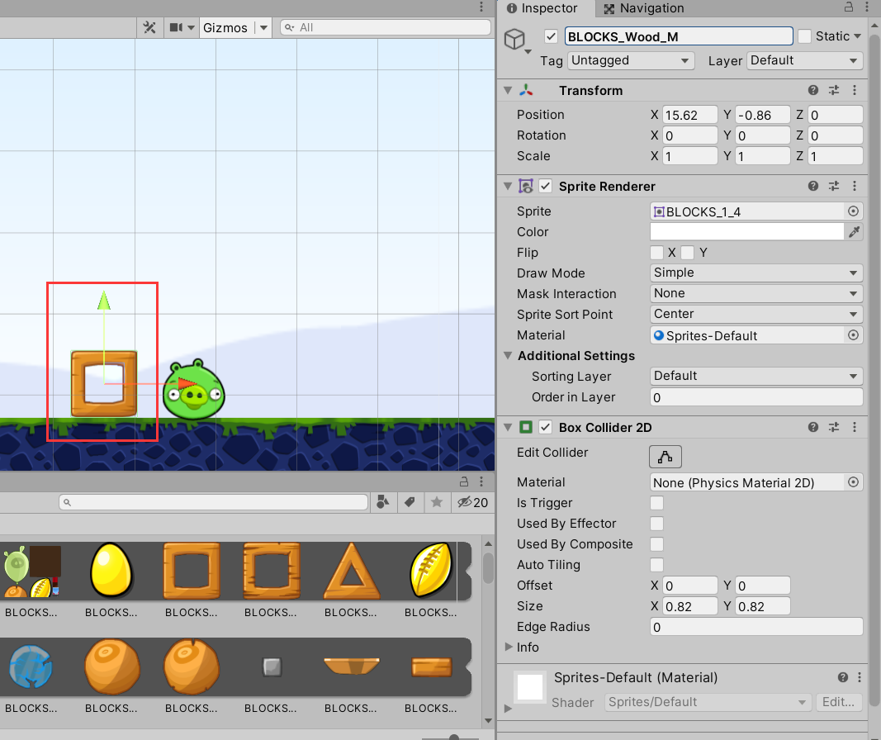Open the Shader dropdown Sprites/Default
This screenshot has width=881, height=740.
[x=708, y=702]
